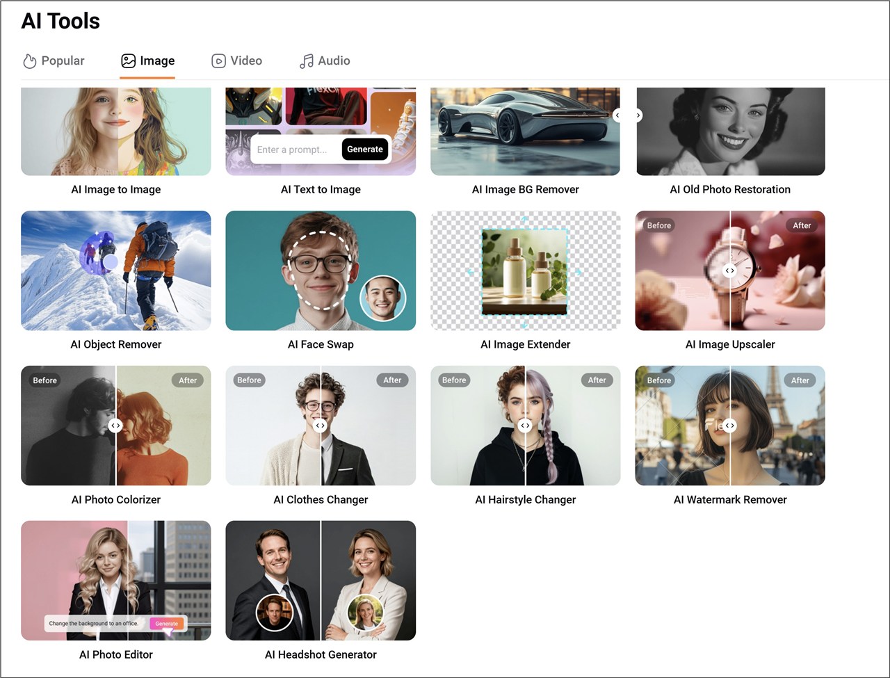Open the Audio tab
The width and height of the screenshot is (890, 678).
click(x=325, y=61)
